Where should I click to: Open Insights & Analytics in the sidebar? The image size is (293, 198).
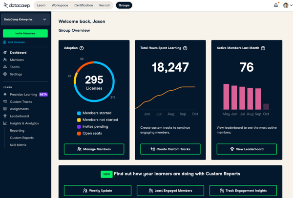click(x=24, y=123)
